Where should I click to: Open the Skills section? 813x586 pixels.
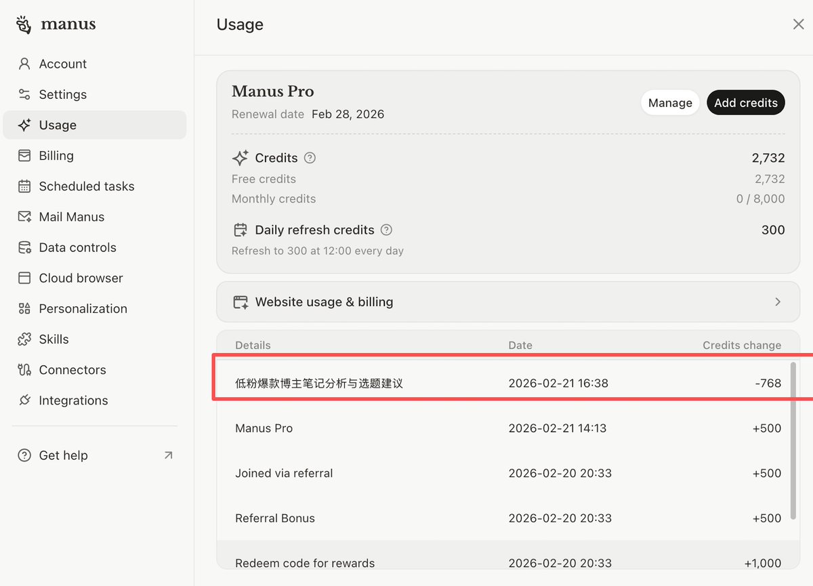tap(95, 339)
